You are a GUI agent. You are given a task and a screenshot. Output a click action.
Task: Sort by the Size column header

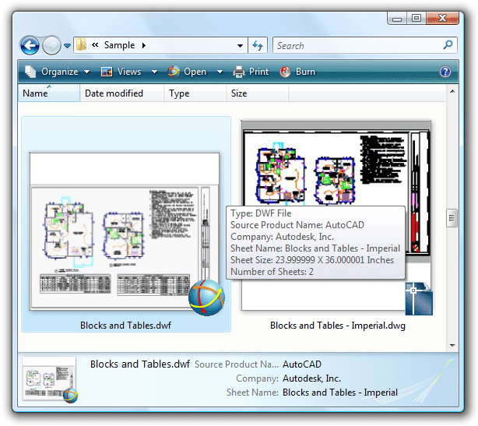258,93
